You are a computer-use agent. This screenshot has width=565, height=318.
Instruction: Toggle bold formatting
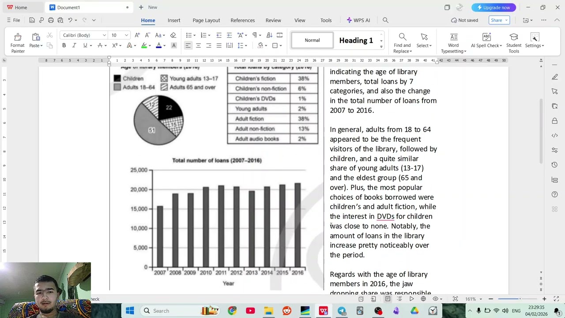64,45
